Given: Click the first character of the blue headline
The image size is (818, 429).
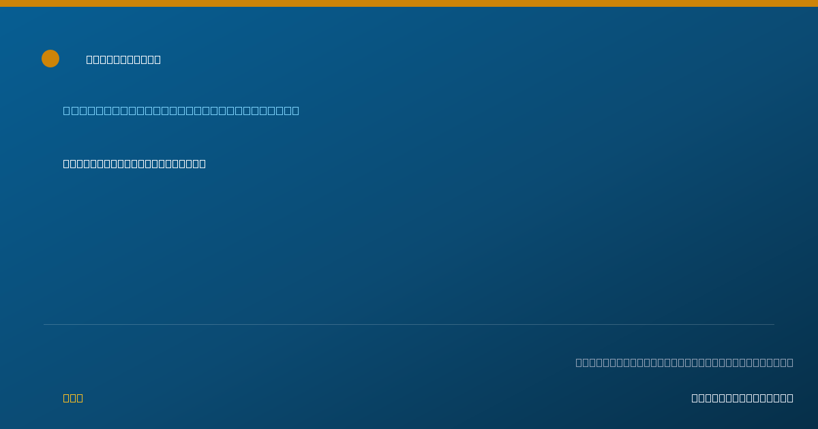Looking at the screenshot, I should click(66, 110).
